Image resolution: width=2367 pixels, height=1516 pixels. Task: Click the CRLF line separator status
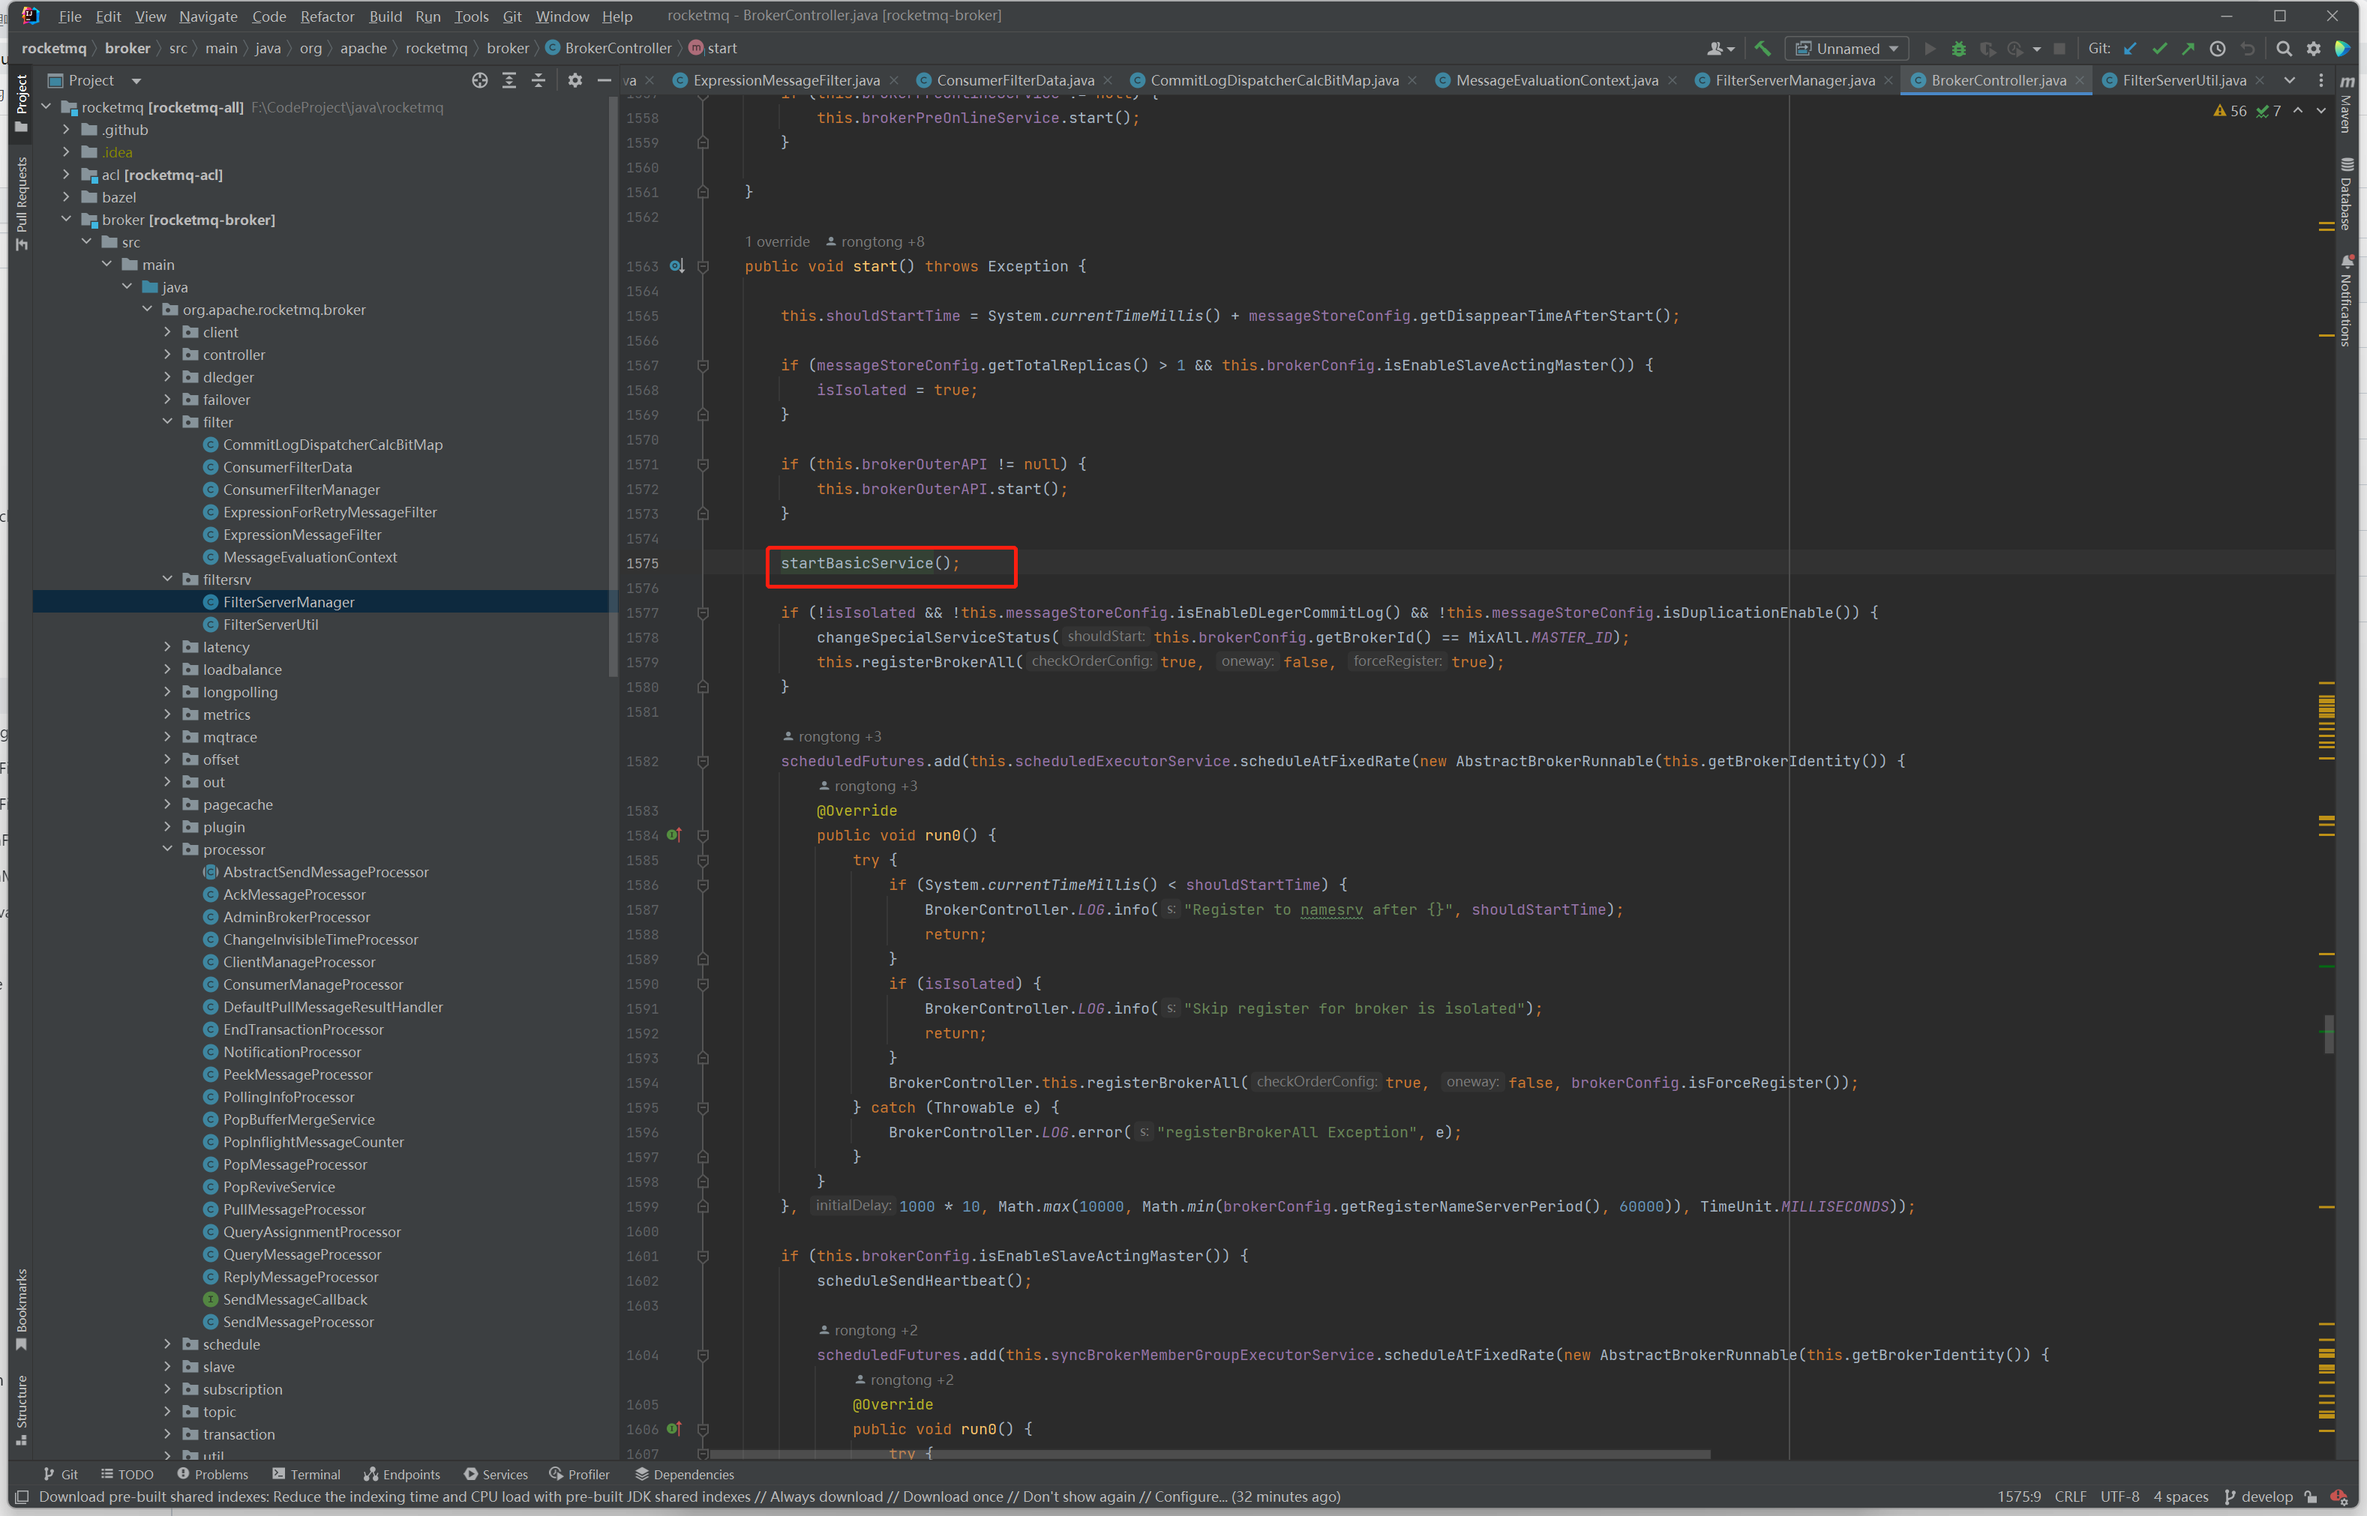pos(2070,1497)
